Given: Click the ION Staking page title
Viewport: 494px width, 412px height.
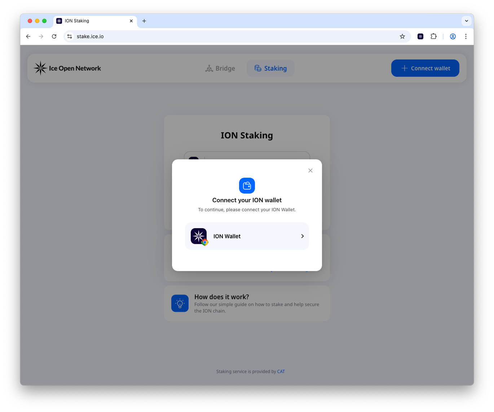Looking at the screenshot, I should pyautogui.click(x=247, y=135).
